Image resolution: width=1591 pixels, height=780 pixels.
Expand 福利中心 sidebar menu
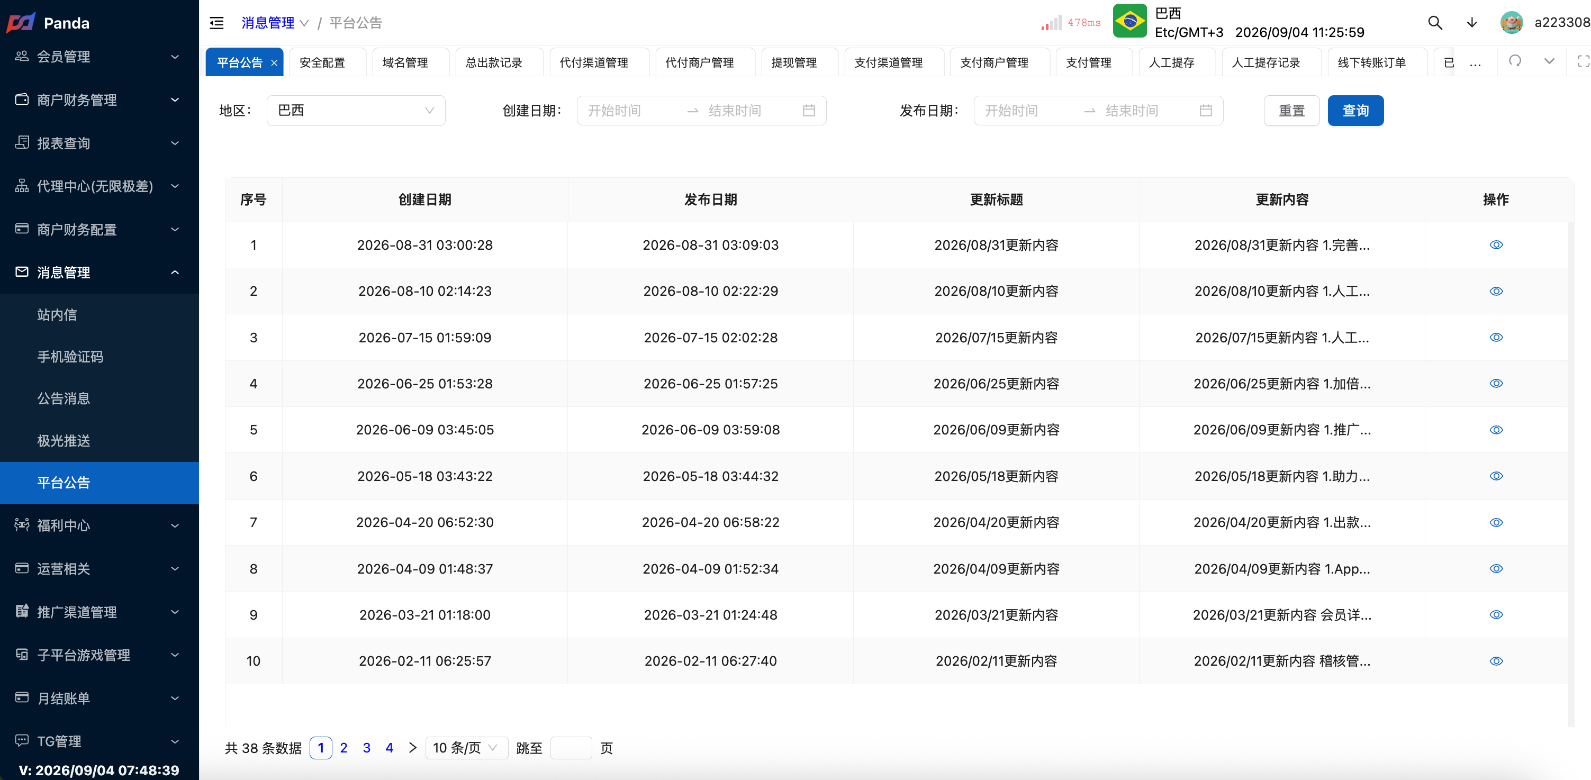pyautogui.click(x=100, y=525)
